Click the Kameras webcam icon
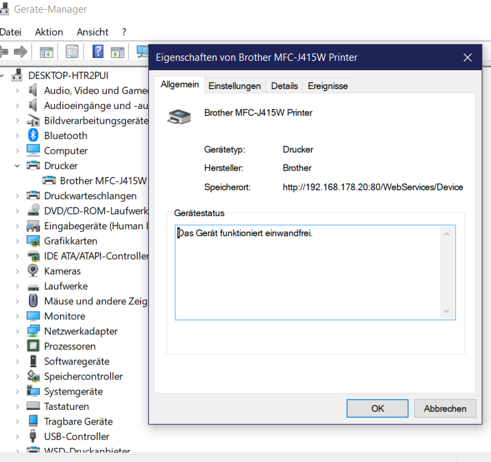The height and width of the screenshot is (462, 491). (x=33, y=271)
